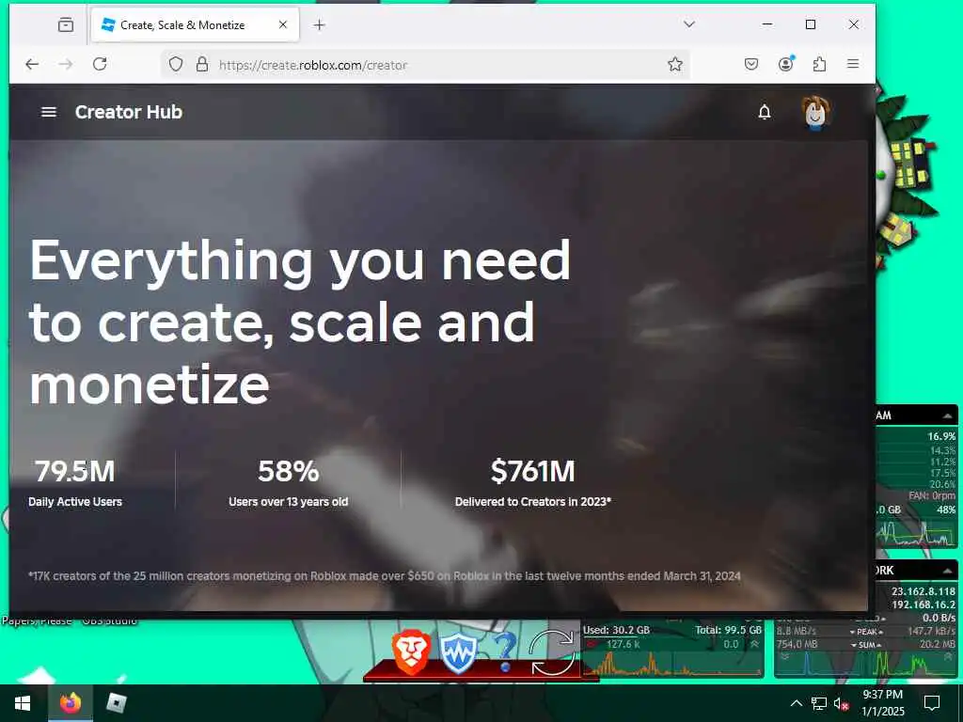This screenshot has width=963, height=722.
Task: Close the Create, Scale & Monetize tab
Action: pyautogui.click(x=283, y=24)
